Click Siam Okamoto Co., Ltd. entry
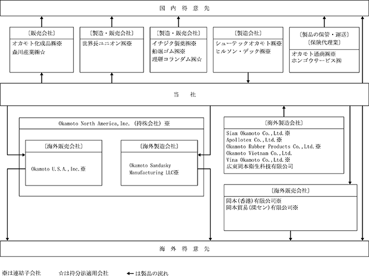This screenshot has width=369, height=276. point(258,133)
